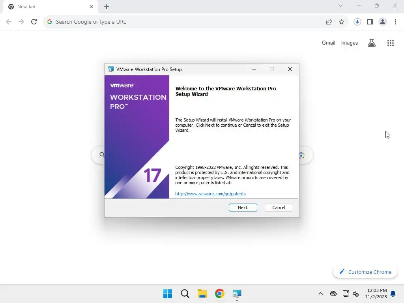Click Google Lens icon in search box
This screenshot has width=404, height=303.
coord(302,155)
